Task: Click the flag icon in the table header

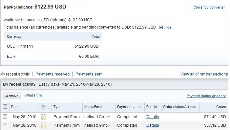Action: point(44,107)
